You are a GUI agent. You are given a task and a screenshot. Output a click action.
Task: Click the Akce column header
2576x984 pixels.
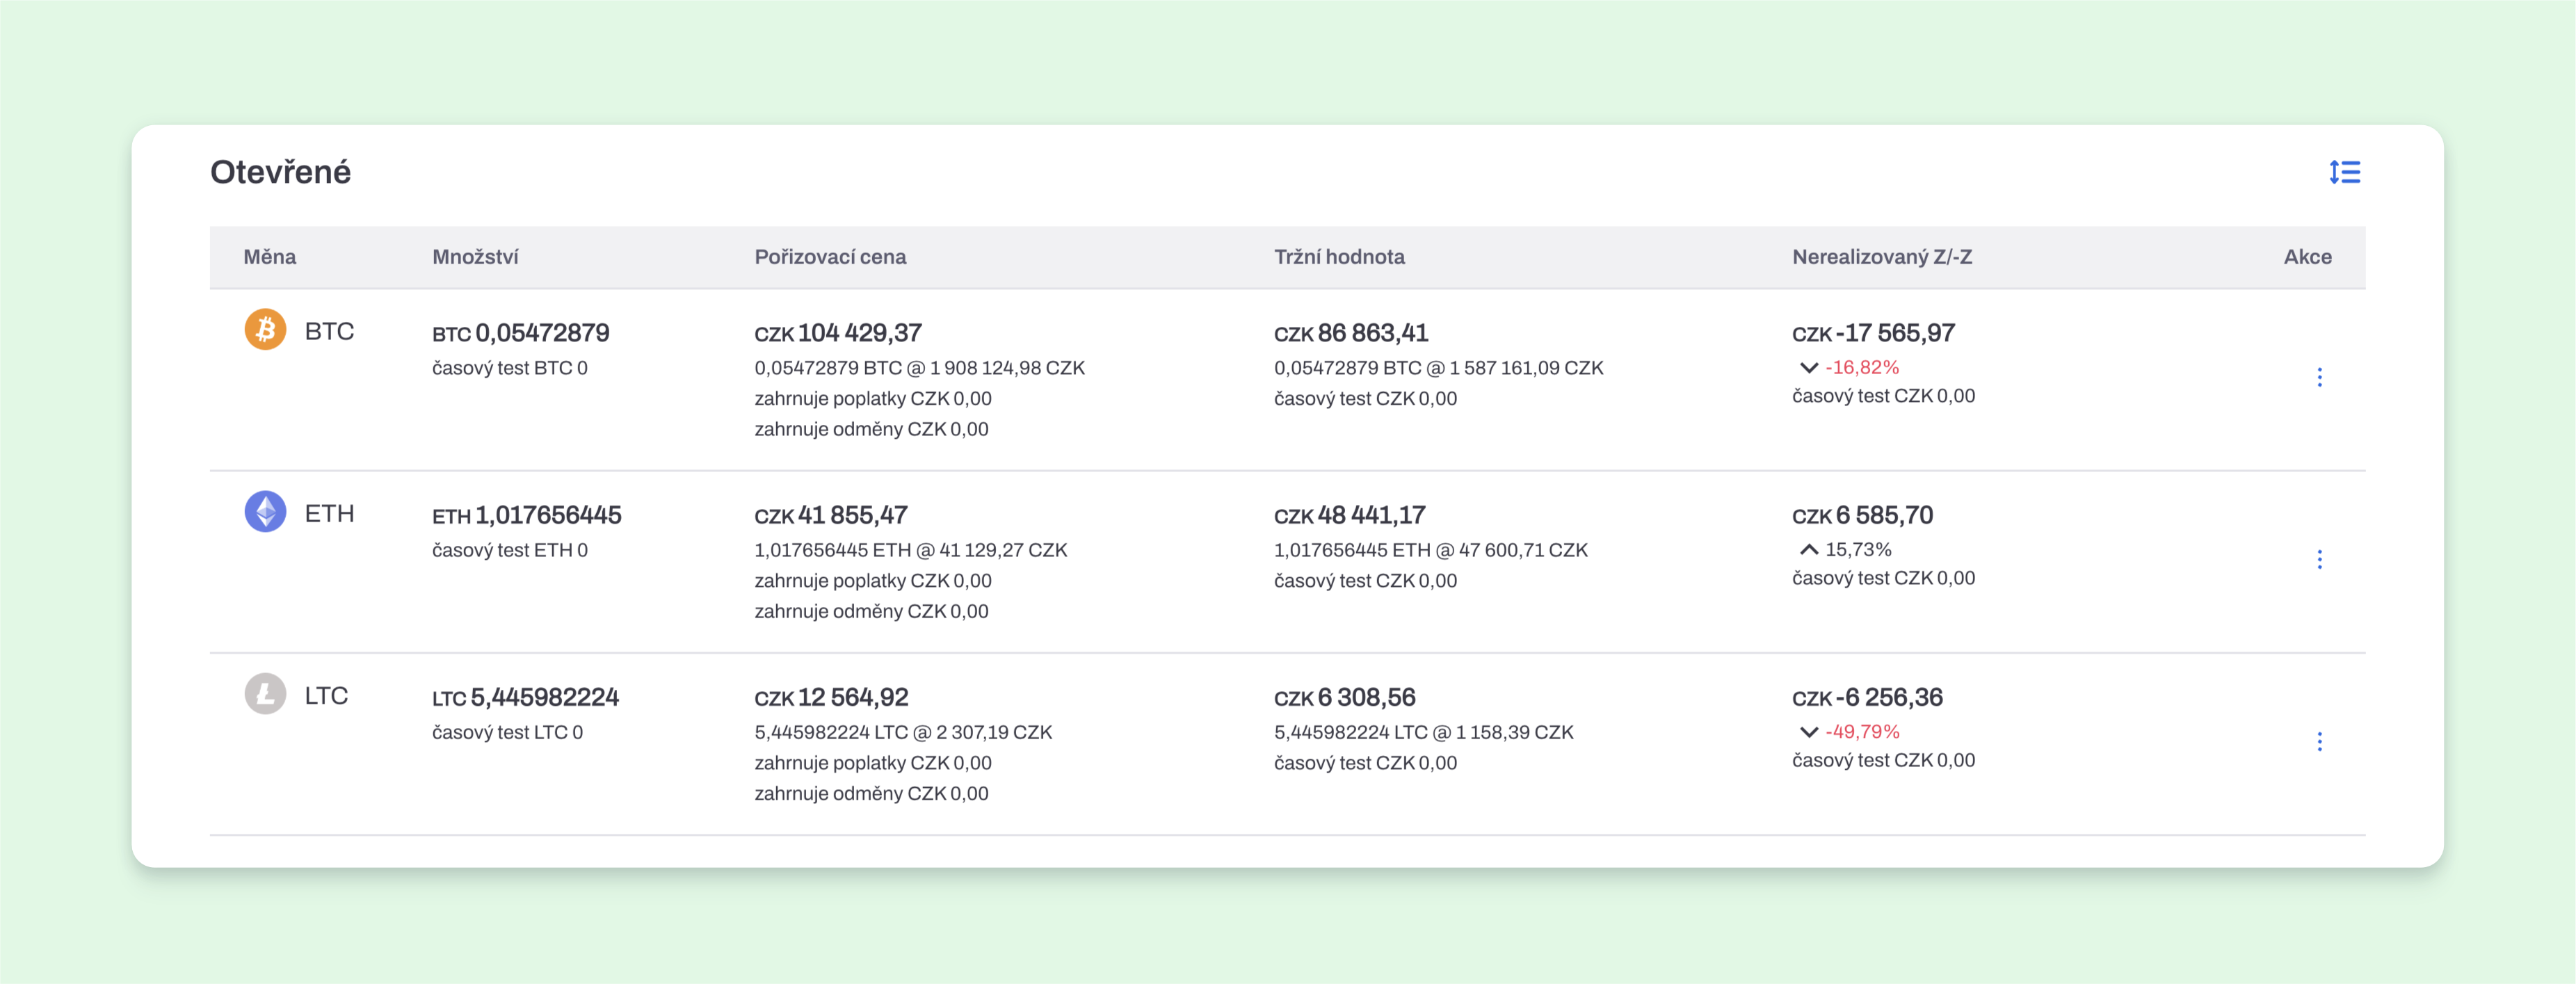point(2307,257)
